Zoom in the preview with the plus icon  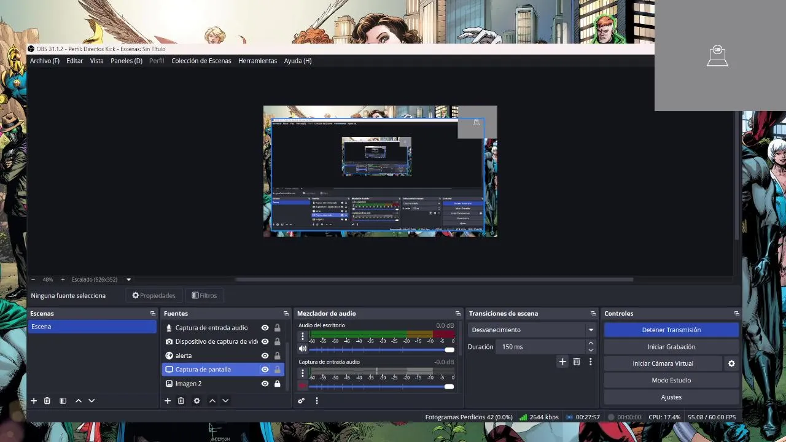coord(63,279)
